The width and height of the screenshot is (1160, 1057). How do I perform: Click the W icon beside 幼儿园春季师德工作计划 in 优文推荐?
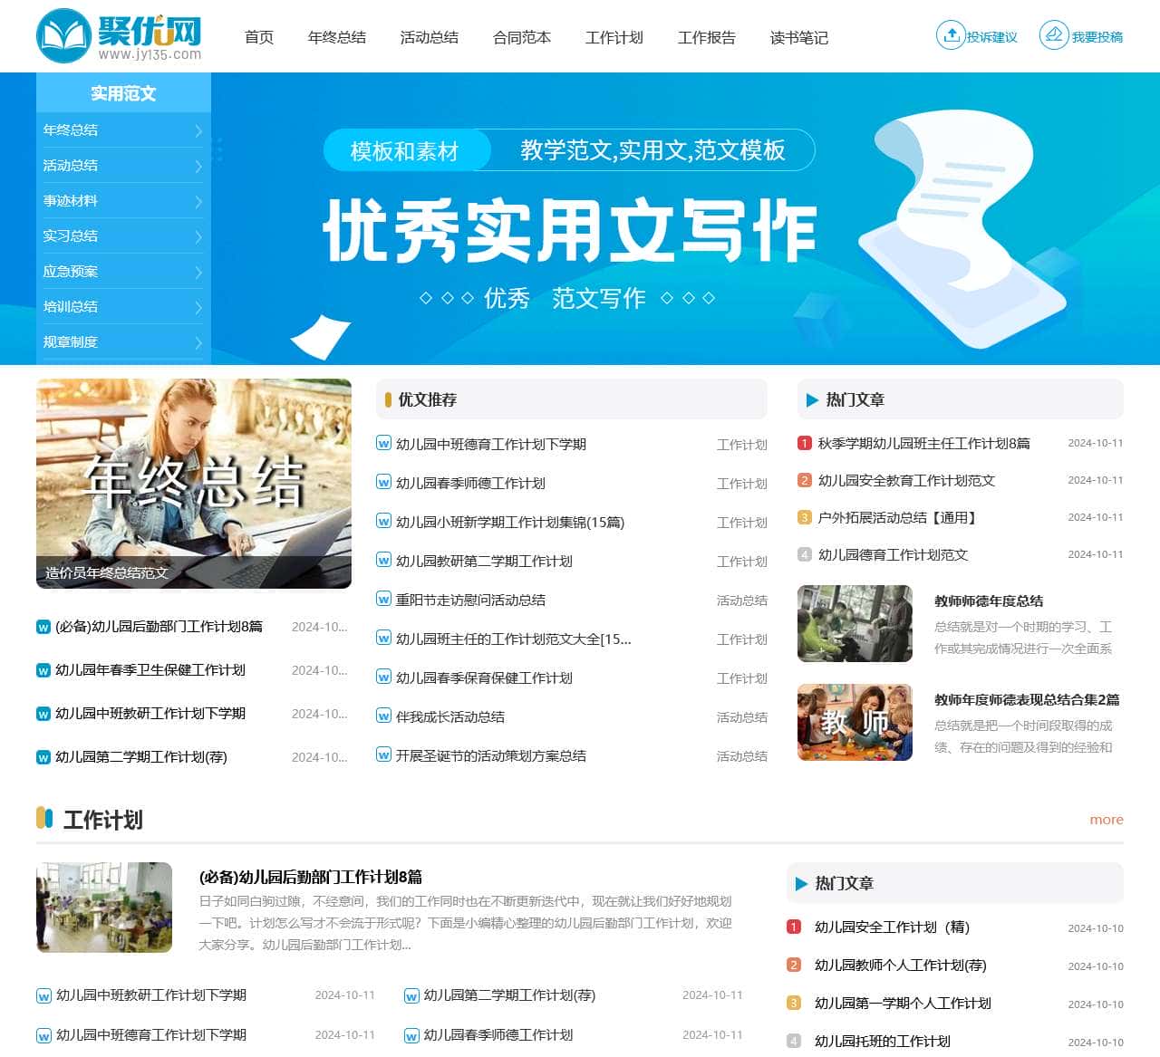383,483
